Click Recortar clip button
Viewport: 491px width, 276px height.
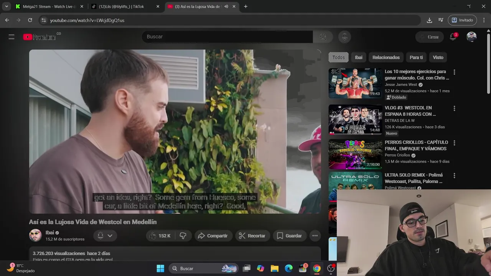[252, 236]
